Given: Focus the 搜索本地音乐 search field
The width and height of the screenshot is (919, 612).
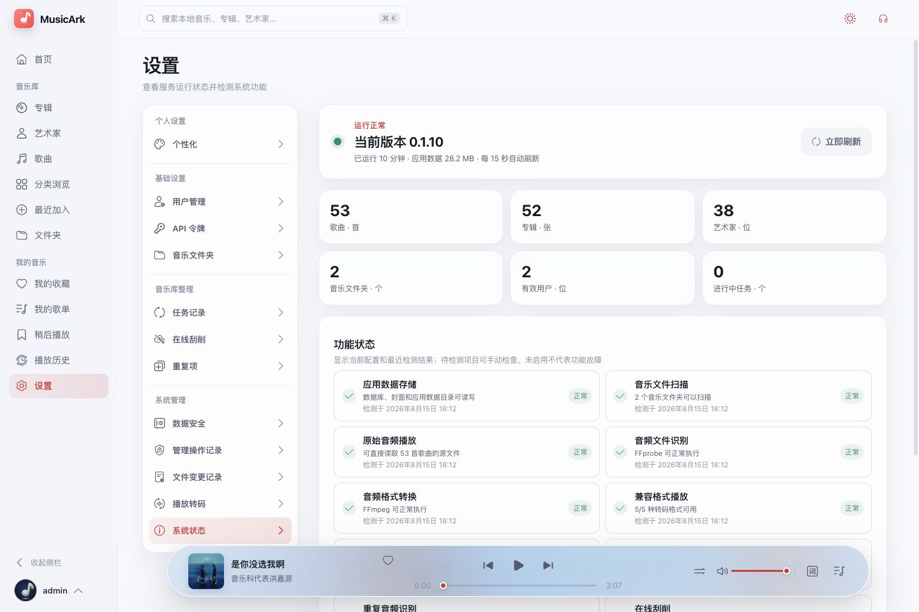Looking at the screenshot, I should 273,18.
